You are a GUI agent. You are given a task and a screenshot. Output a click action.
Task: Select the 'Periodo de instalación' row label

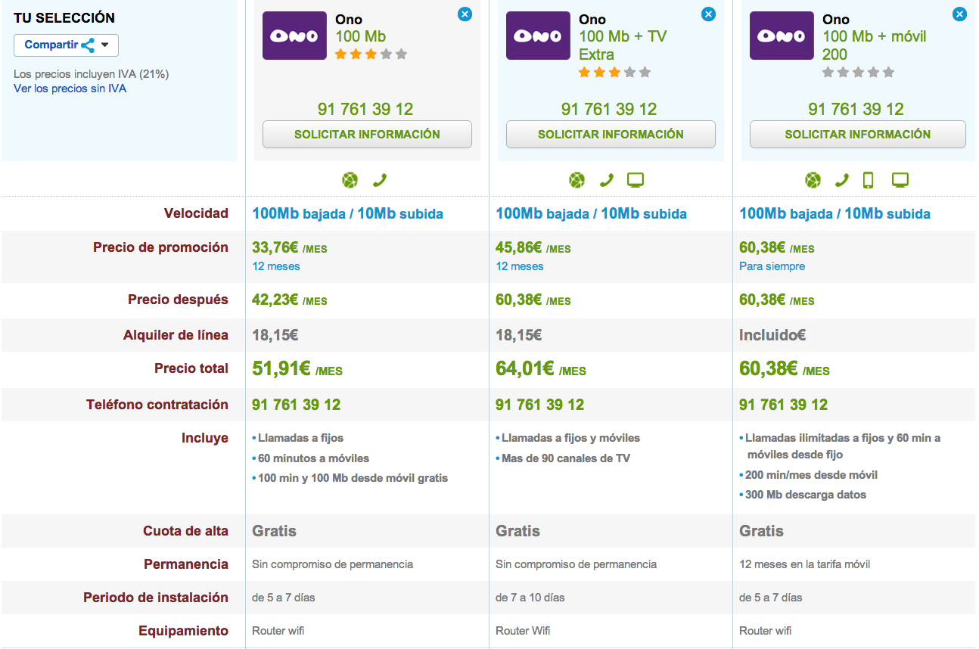click(x=156, y=598)
